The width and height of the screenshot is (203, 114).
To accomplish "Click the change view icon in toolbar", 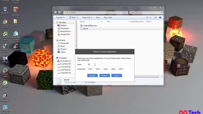I will click(147, 17).
